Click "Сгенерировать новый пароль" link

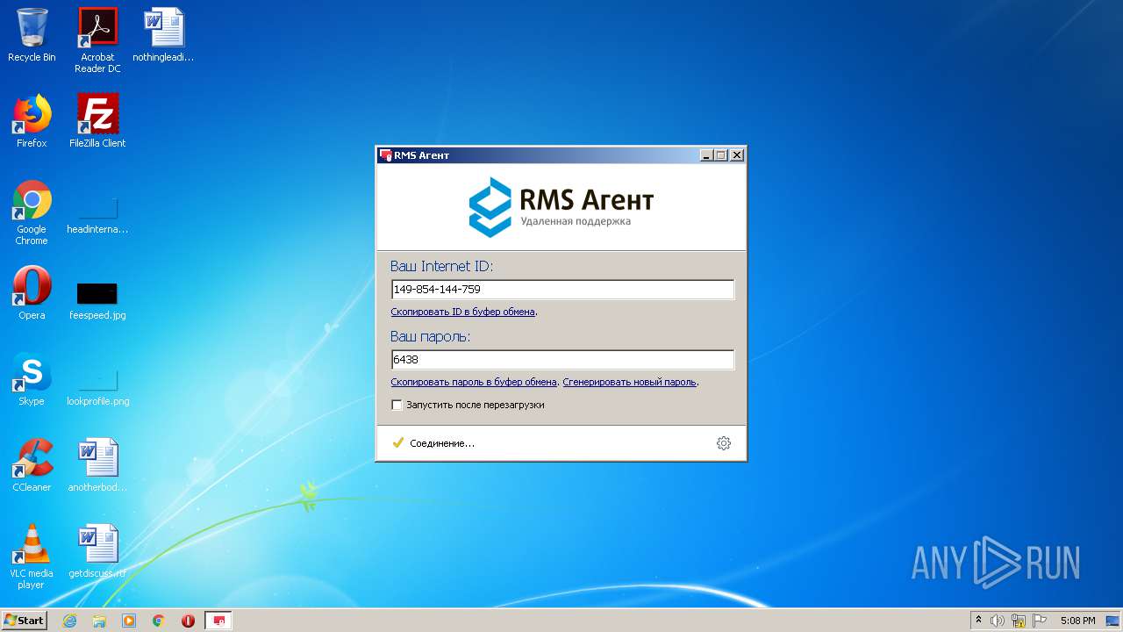[629, 382]
